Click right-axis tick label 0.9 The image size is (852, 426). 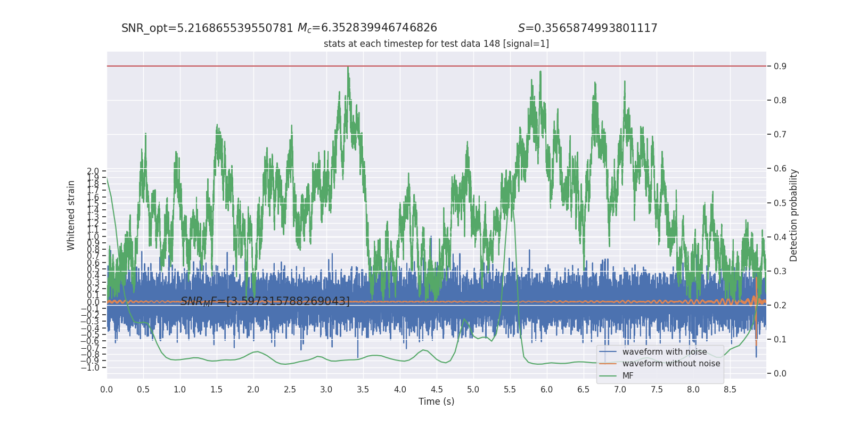pos(780,66)
